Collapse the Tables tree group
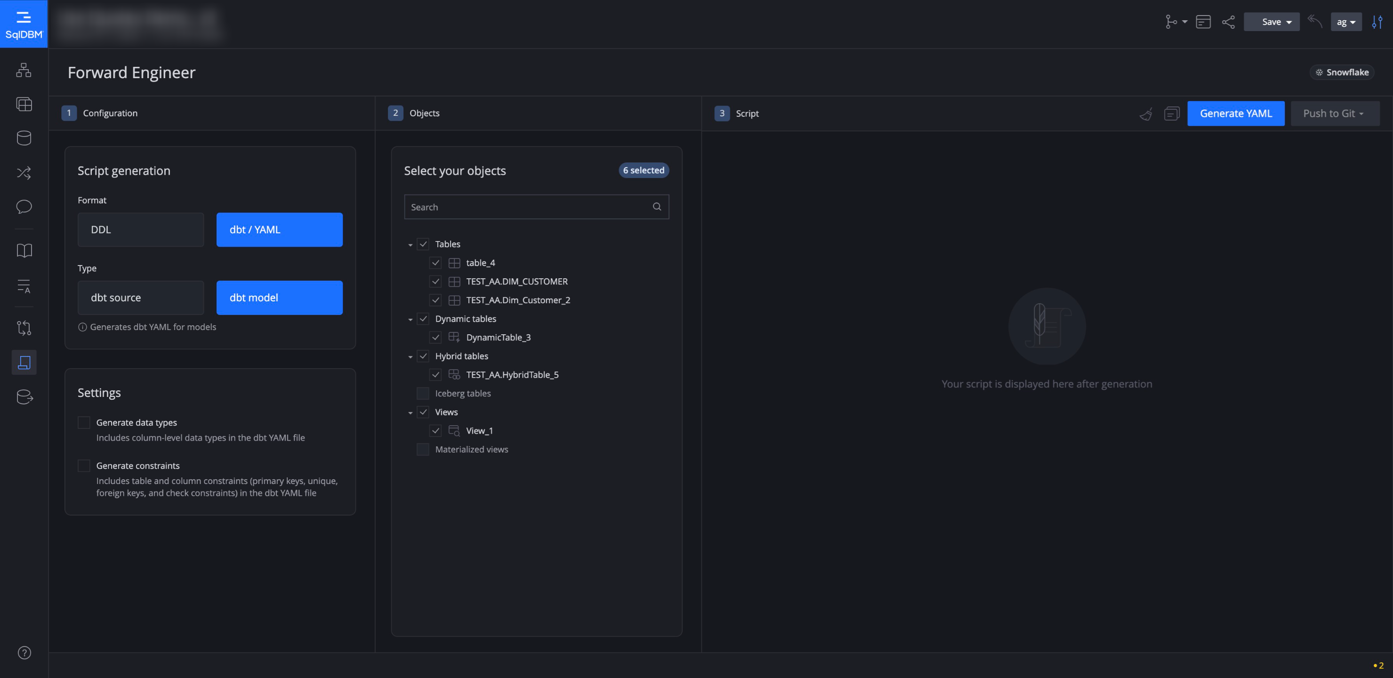1393x678 pixels. [411, 245]
